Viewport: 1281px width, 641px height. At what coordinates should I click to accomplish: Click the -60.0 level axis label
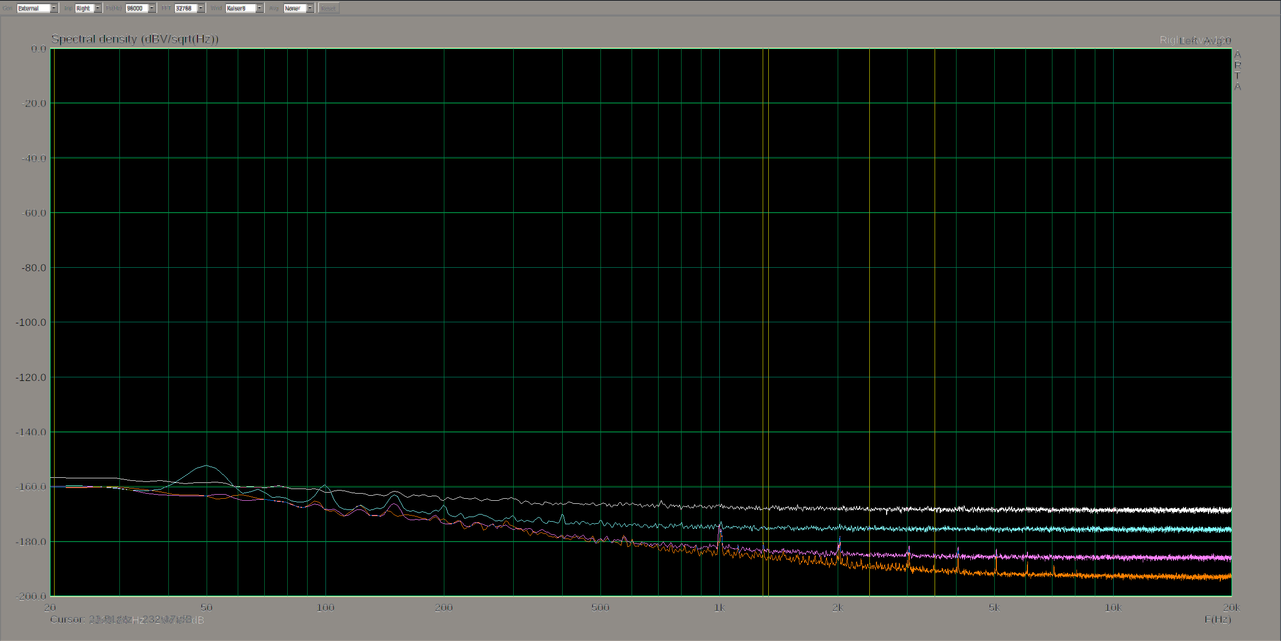(33, 213)
